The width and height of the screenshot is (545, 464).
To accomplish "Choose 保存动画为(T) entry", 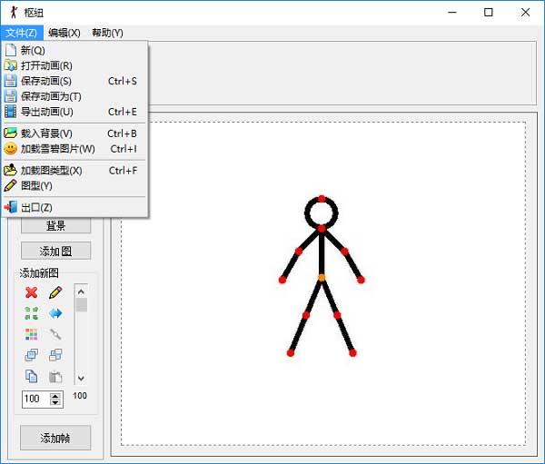I will pyautogui.click(x=74, y=96).
